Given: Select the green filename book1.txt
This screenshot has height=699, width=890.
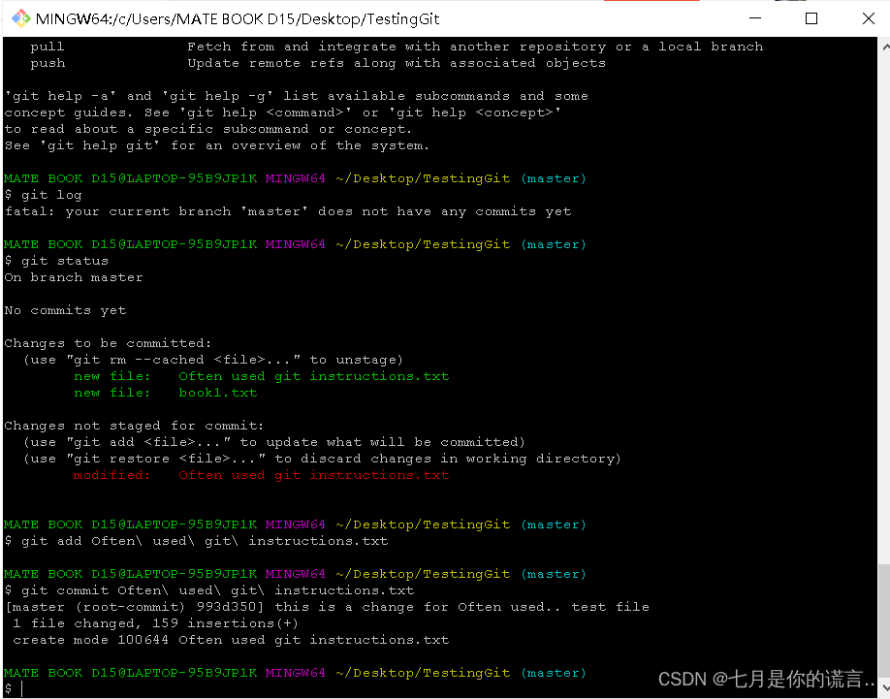Looking at the screenshot, I should point(217,392).
